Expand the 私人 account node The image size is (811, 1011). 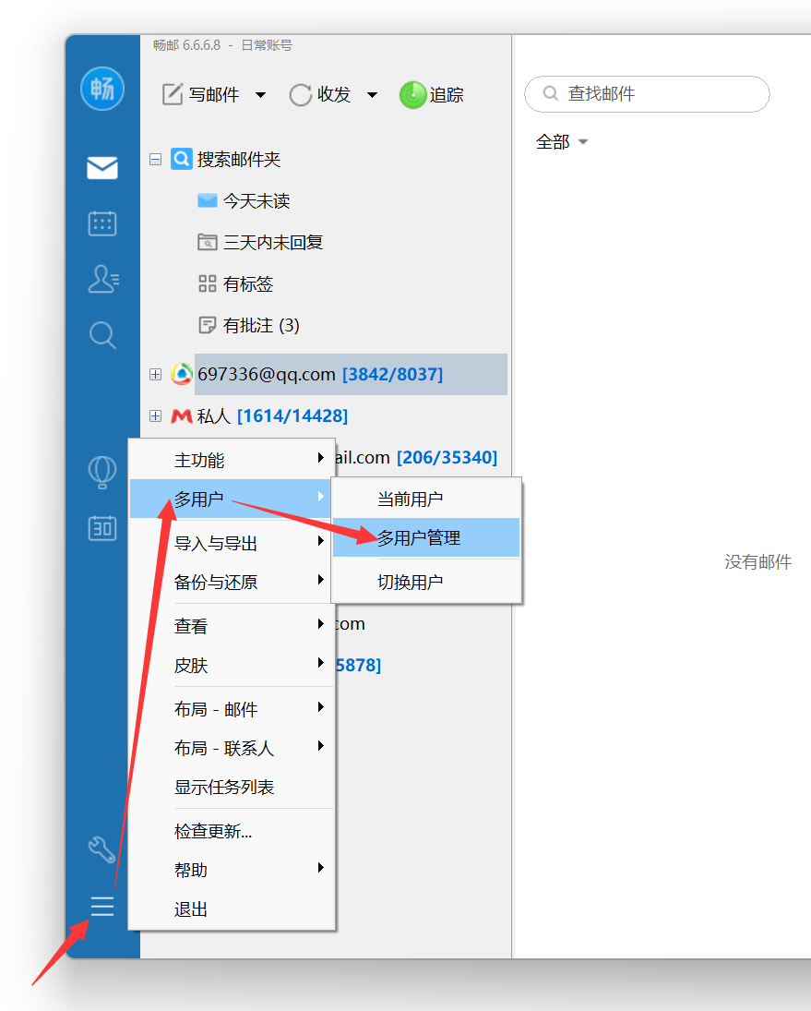point(155,415)
